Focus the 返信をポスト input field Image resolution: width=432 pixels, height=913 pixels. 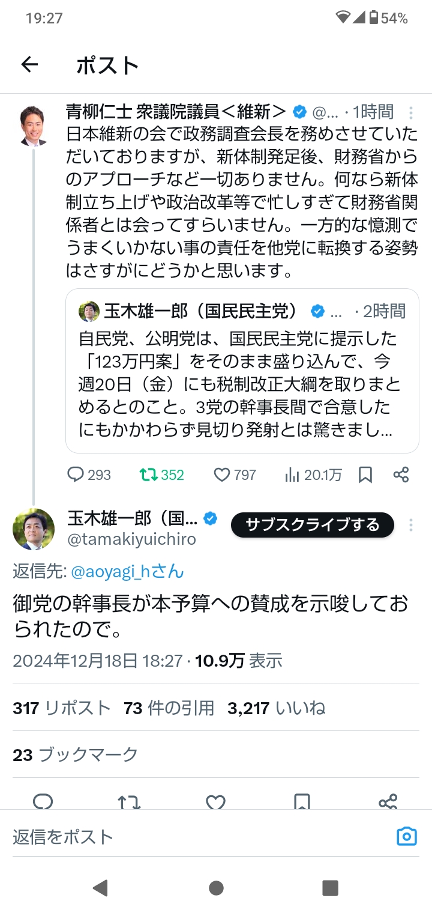pyautogui.click(x=198, y=837)
